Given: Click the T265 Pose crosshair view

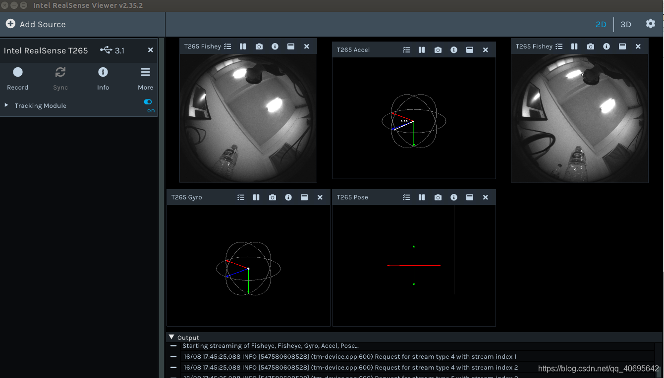Looking at the screenshot, I should click(x=414, y=266).
